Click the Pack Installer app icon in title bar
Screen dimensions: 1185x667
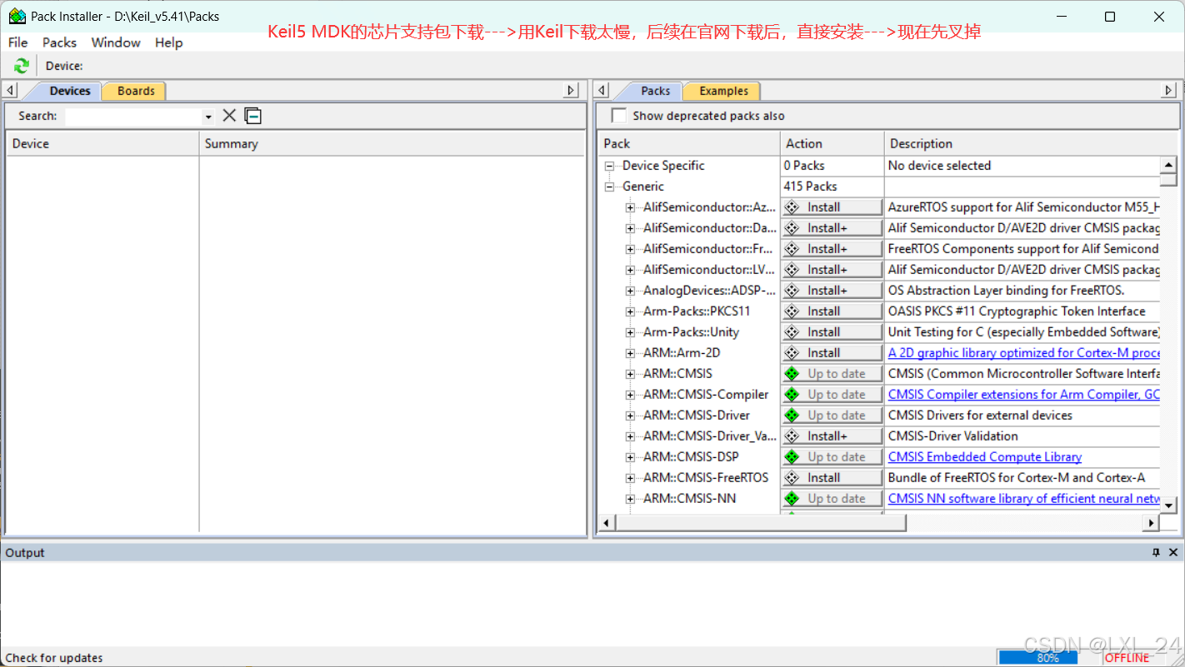pyautogui.click(x=17, y=17)
